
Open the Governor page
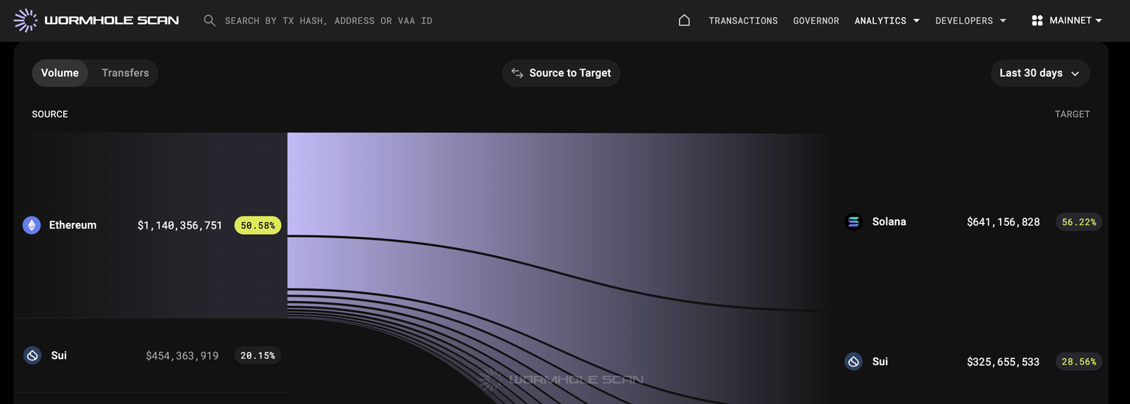(816, 21)
